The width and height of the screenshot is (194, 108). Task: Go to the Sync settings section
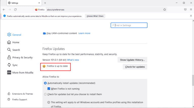(15, 65)
